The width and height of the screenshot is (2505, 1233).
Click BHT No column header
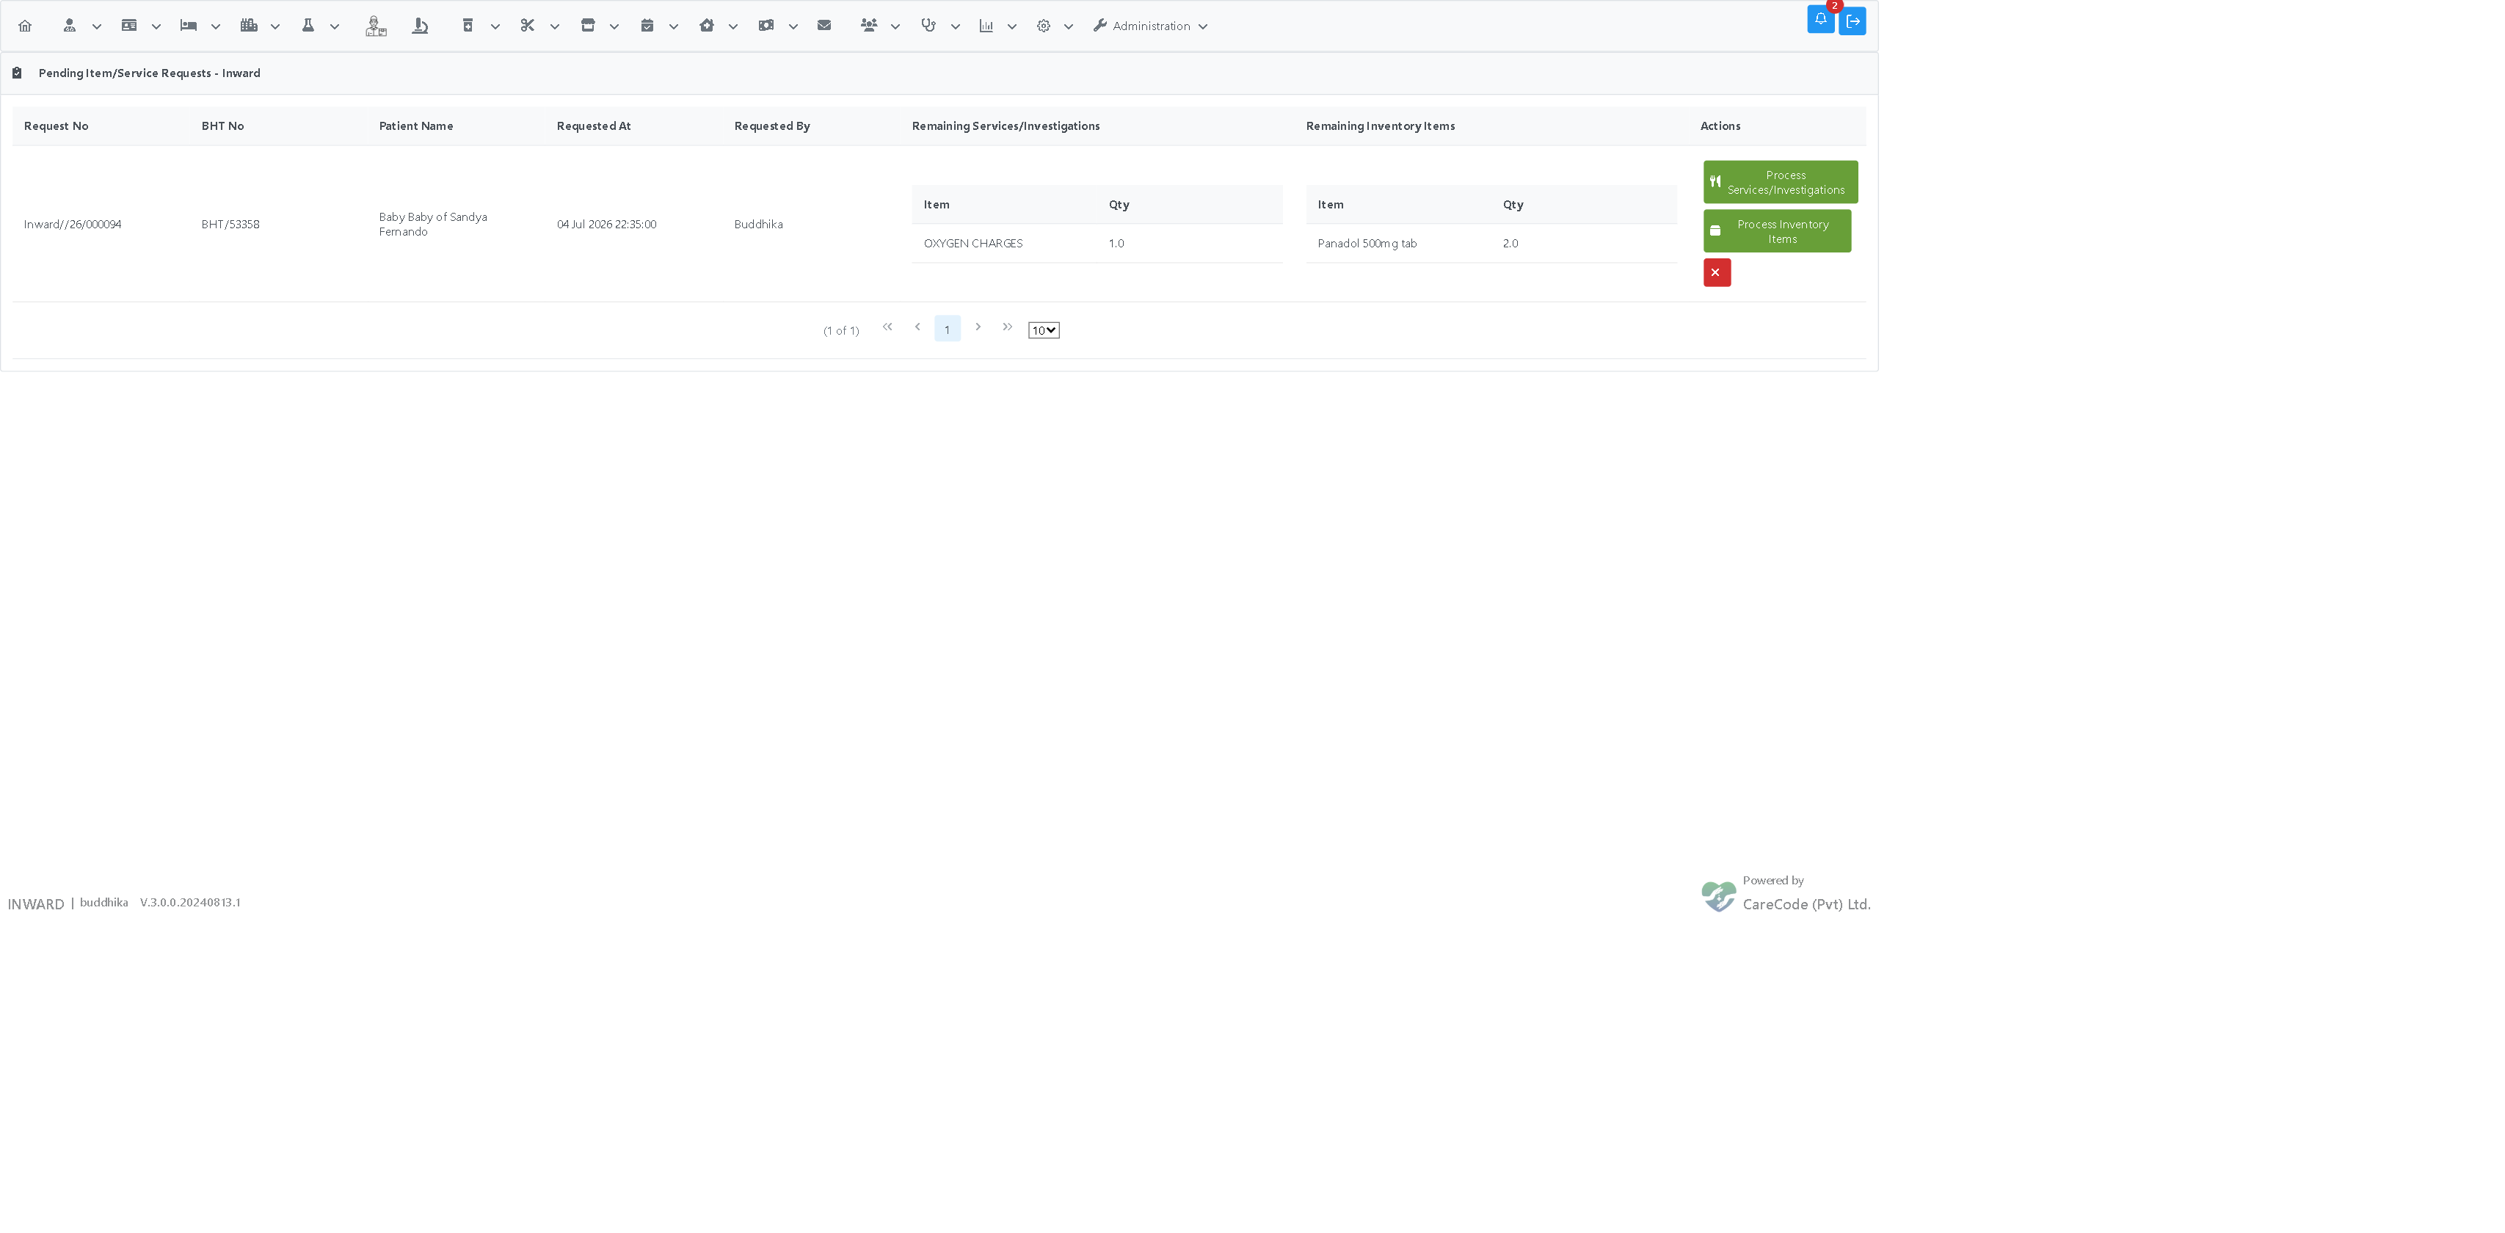[x=222, y=126]
